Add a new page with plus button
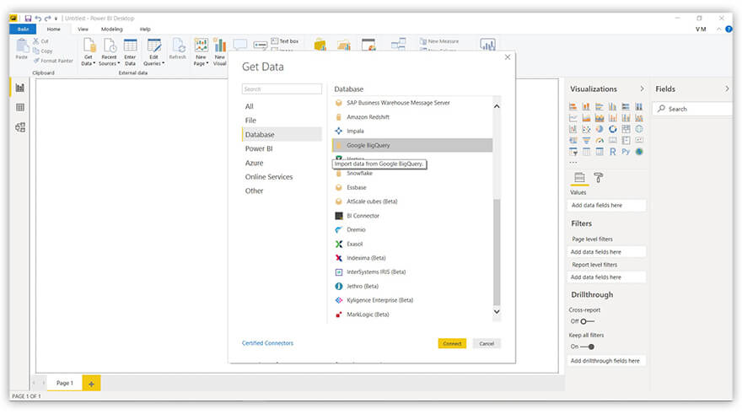The image size is (742, 414). [x=91, y=383]
